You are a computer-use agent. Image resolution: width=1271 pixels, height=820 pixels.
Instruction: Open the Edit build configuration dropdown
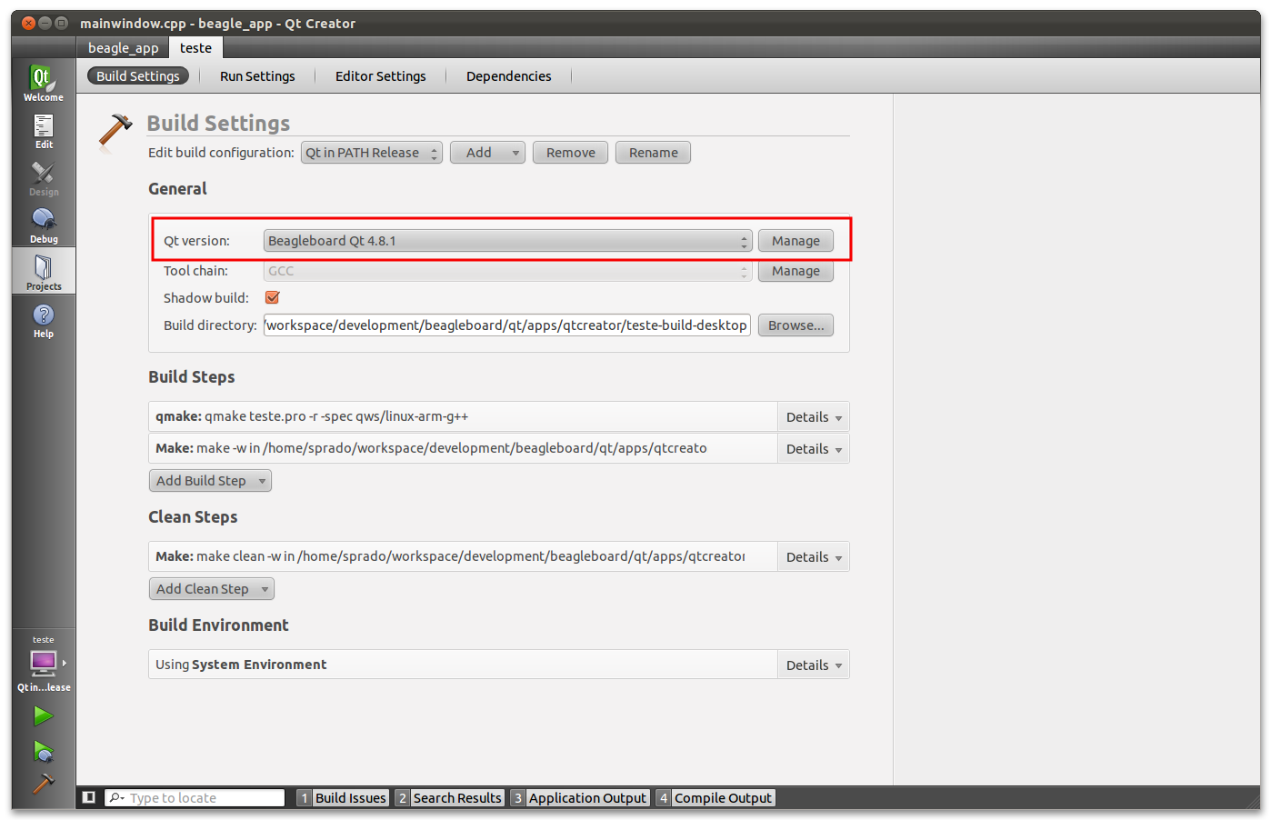[x=372, y=153]
